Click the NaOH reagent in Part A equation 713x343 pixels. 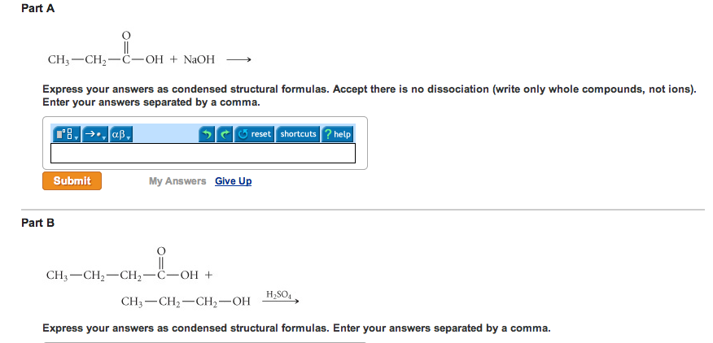click(199, 59)
